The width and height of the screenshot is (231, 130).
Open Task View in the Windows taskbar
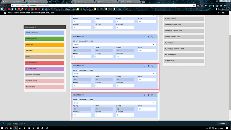coord(6,128)
